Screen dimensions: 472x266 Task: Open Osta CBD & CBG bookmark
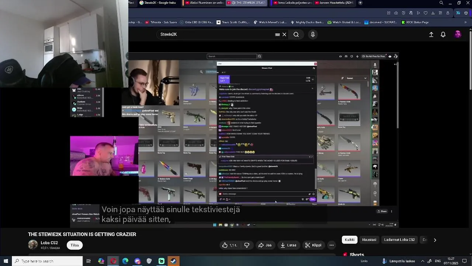tap(196, 22)
